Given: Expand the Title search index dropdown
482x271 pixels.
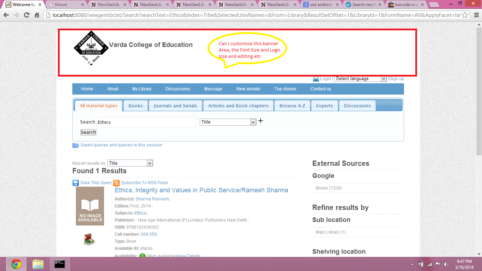Looking at the screenshot, I should (228, 122).
